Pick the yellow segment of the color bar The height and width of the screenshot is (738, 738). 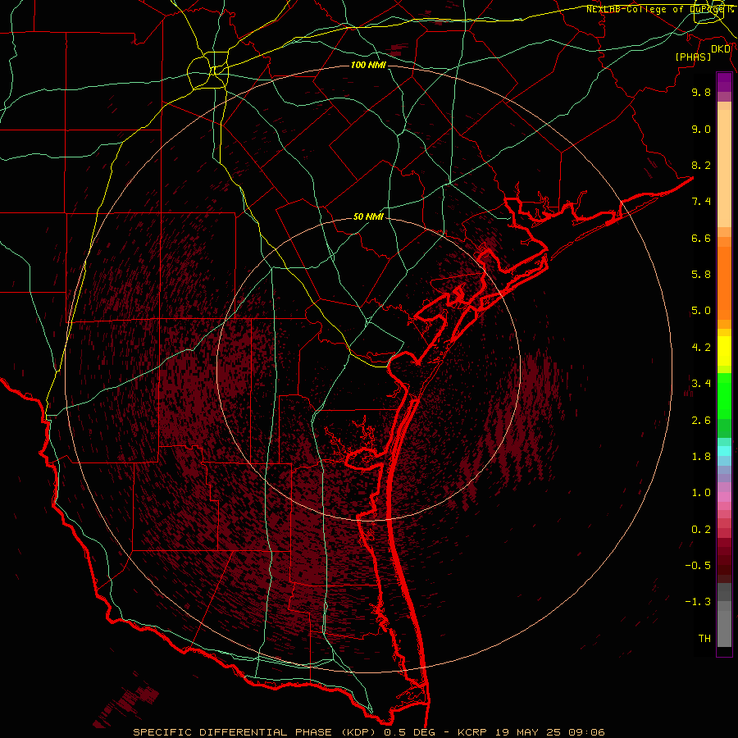coord(724,351)
